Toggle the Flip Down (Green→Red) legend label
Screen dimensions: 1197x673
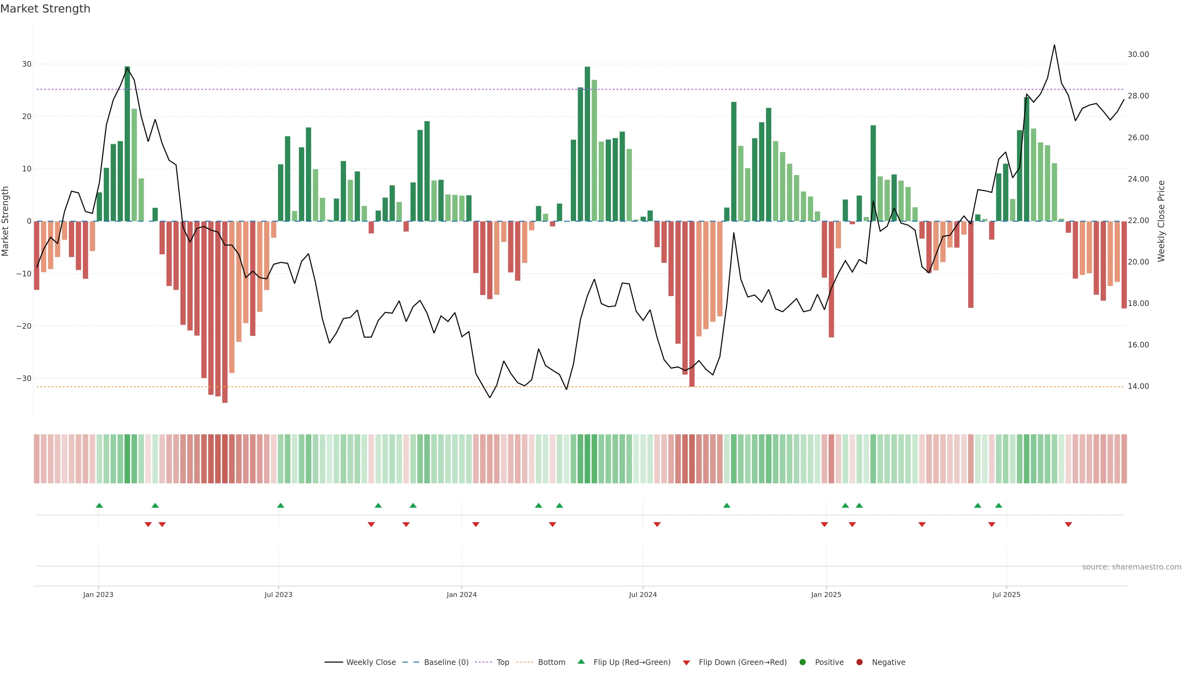click(743, 662)
